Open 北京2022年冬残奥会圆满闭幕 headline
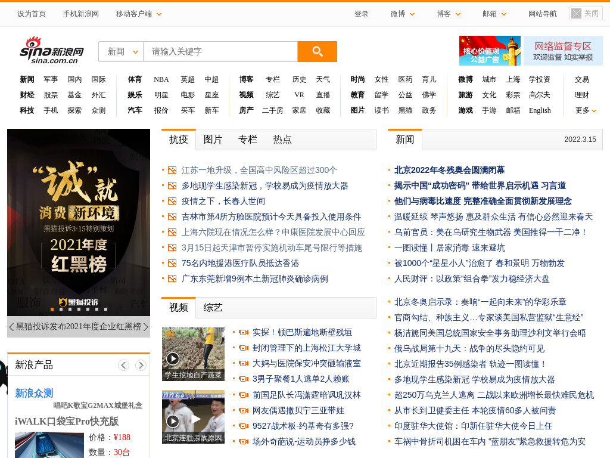Image resolution: width=610 pixels, height=458 pixels. 449,170
